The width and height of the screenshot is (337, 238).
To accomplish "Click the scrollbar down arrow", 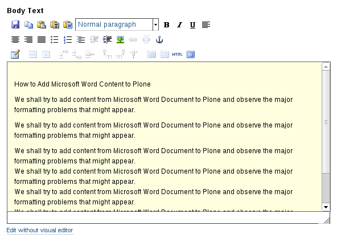I will click(326, 207).
